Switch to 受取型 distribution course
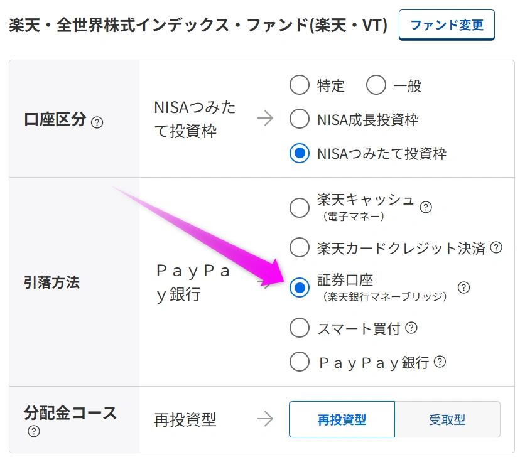The width and height of the screenshot is (520, 467). click(447, 419)
